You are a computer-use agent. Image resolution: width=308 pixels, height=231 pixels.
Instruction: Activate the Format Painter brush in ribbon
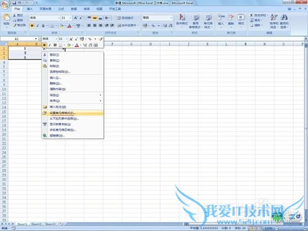(x=15, y=25)
